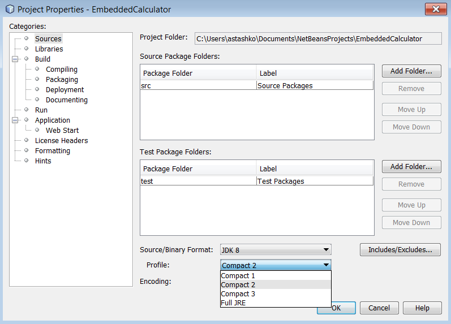
Task: Collapse the Application tree node
Action: point(15,120)
